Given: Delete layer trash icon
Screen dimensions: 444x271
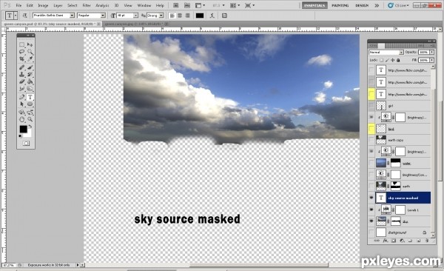Looking at the screenshot, I should coord(427,241).
